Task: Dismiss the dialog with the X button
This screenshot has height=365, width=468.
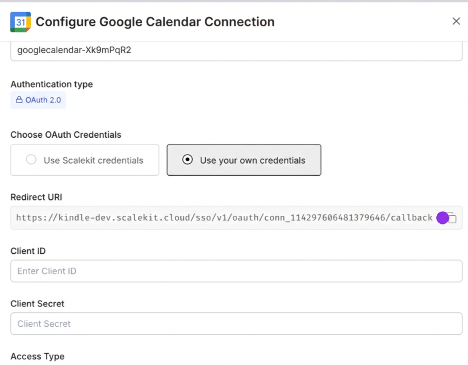Action: coord(456,21)
